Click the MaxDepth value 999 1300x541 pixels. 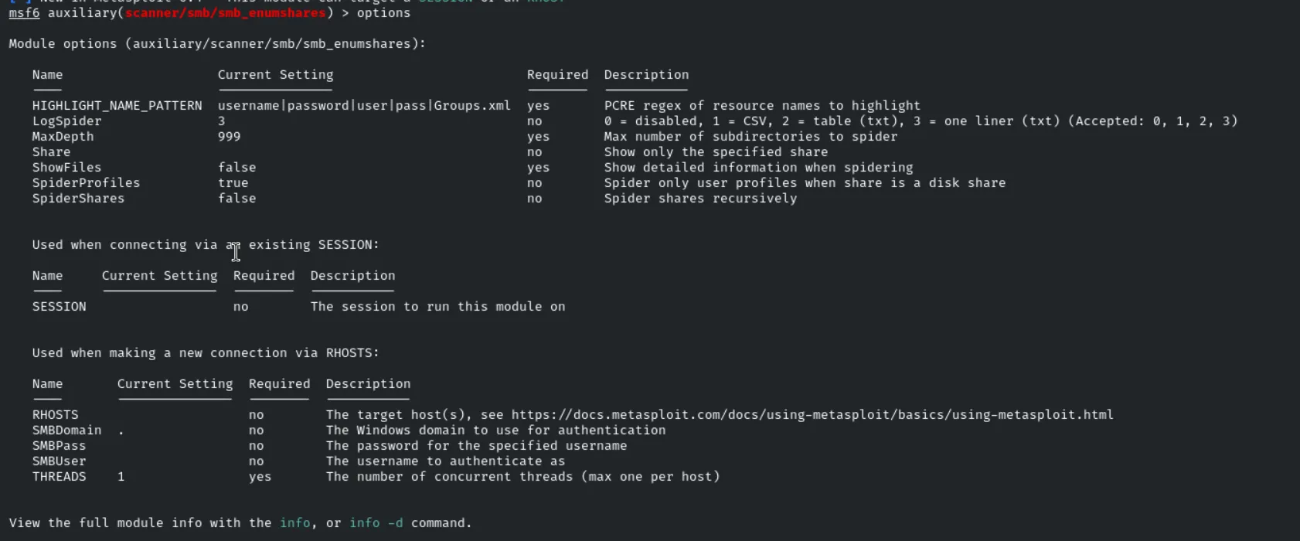229,137
